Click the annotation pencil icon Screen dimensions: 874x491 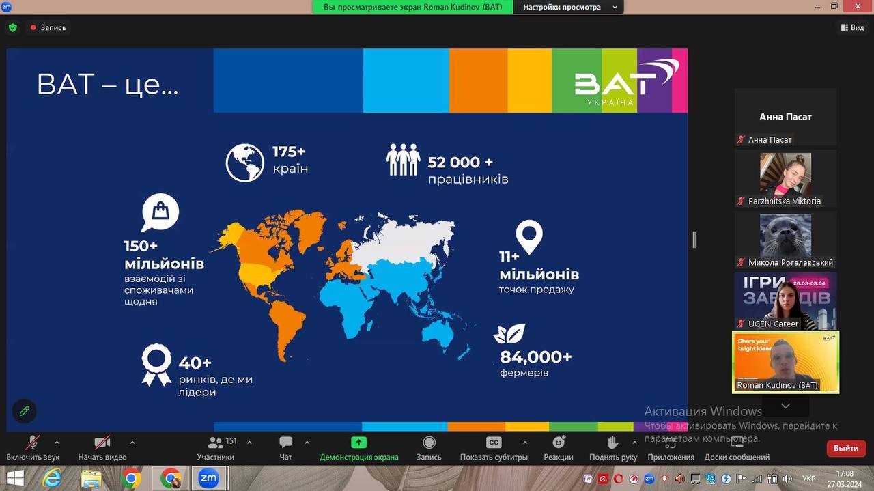pos(25,411)
